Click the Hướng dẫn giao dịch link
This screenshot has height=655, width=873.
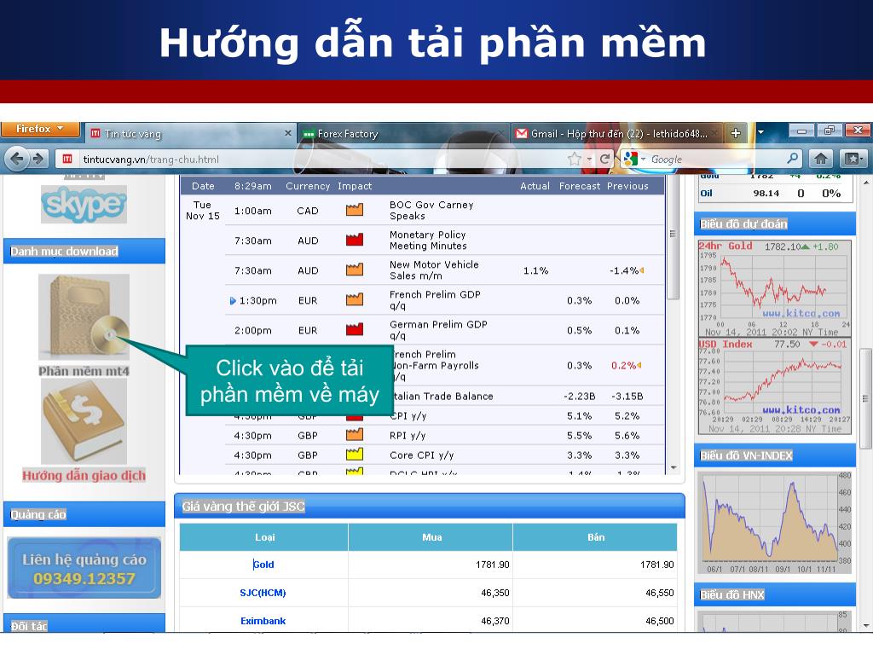pos(84,476)
